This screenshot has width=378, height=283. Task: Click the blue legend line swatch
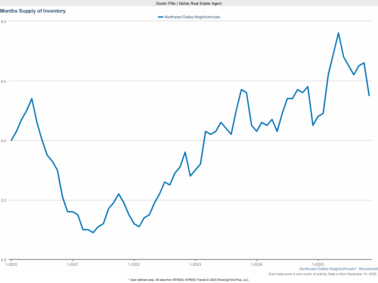161,17
